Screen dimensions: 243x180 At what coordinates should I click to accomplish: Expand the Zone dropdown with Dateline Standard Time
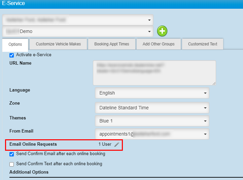(152, 108)
